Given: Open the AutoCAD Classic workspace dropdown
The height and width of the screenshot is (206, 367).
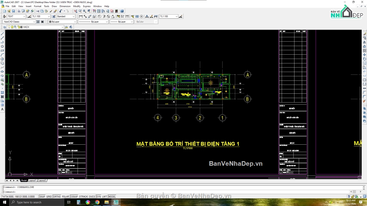Looking at the screenshot, I should click(x=19, y=22).
